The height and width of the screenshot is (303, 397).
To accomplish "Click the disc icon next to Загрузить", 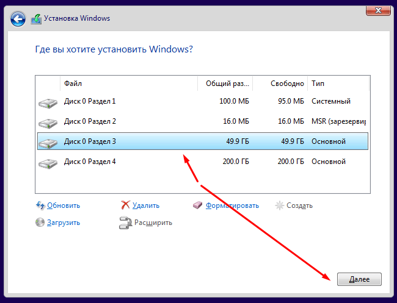I will pos(40,223).
